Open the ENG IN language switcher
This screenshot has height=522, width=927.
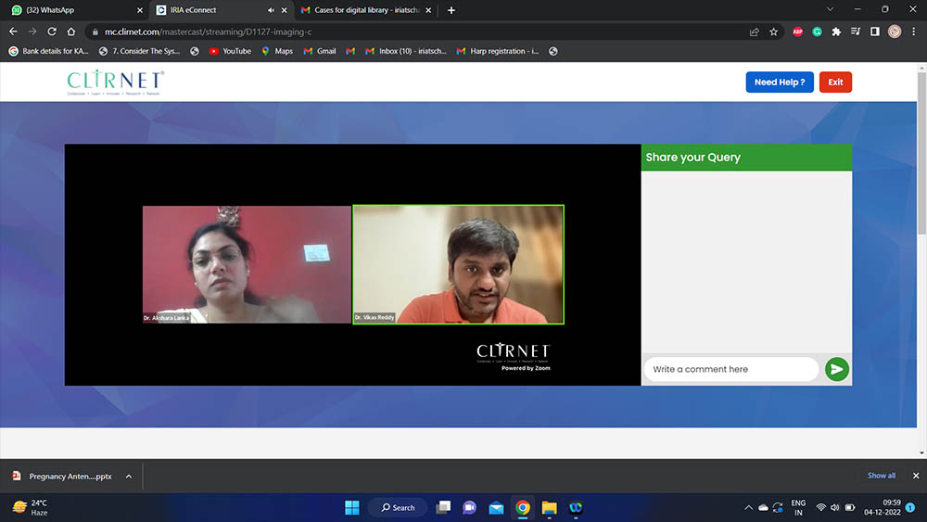798,508
